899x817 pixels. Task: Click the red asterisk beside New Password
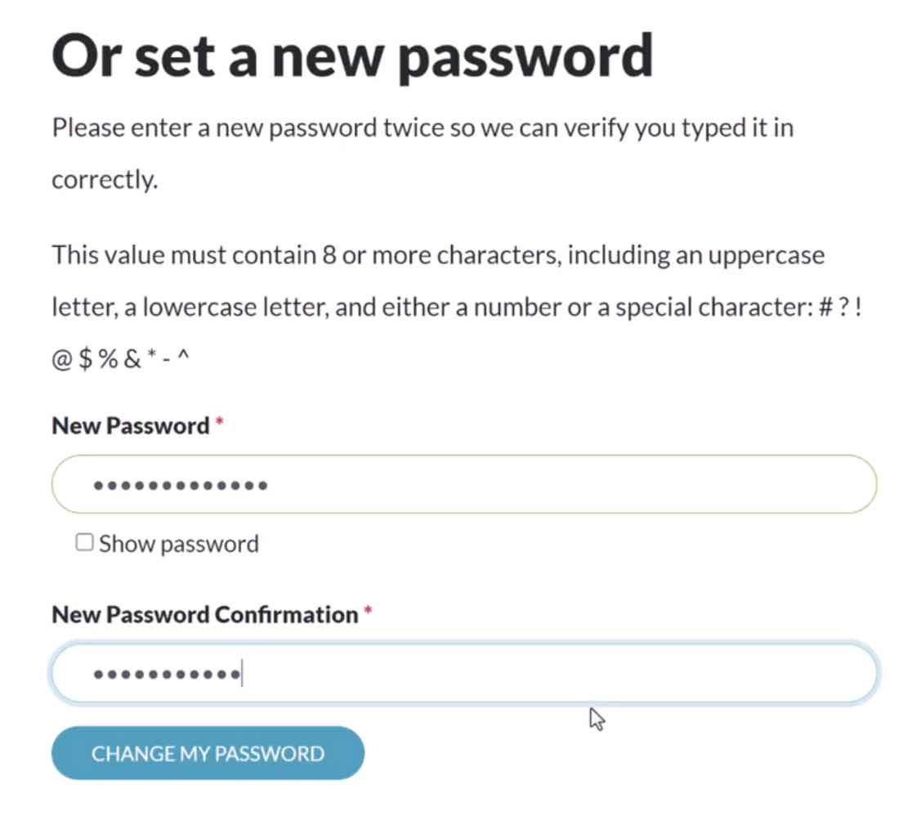221,421
